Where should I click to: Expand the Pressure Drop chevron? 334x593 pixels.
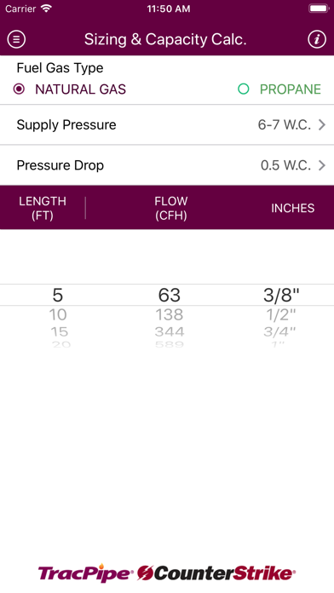point(321,165)
